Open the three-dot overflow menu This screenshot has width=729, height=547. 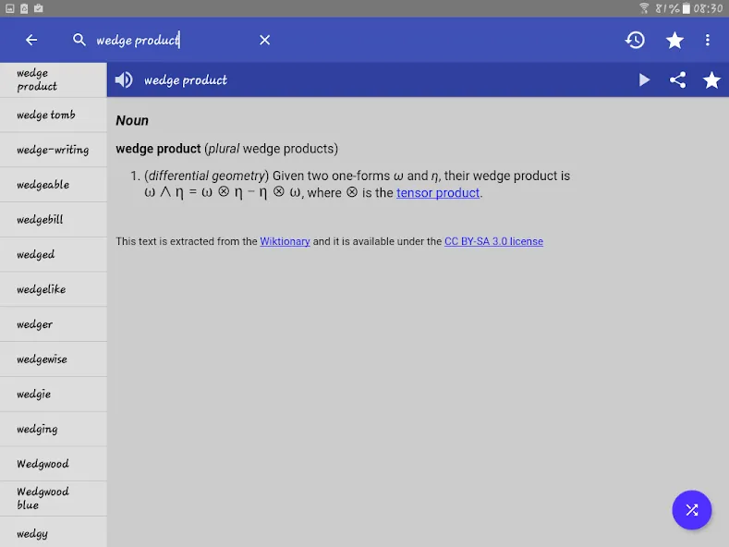[708, 40]
